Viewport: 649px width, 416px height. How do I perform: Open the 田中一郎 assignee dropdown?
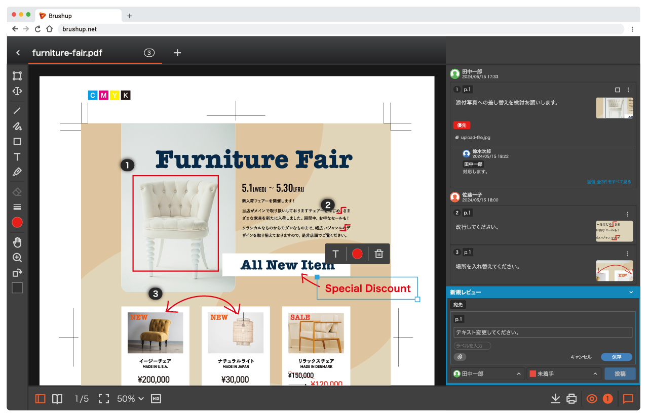(487, 373)
